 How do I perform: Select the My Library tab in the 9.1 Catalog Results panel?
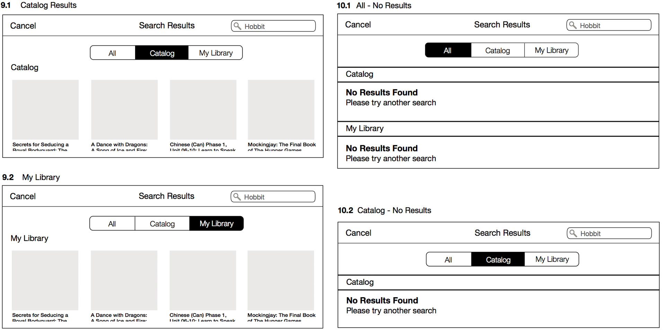pyautogui.click(x=215, y=53)
